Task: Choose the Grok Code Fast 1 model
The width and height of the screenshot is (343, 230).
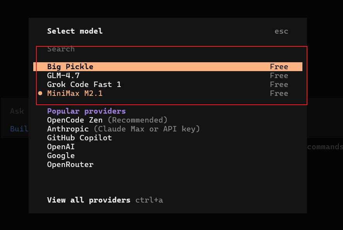Action: [84, 84]
